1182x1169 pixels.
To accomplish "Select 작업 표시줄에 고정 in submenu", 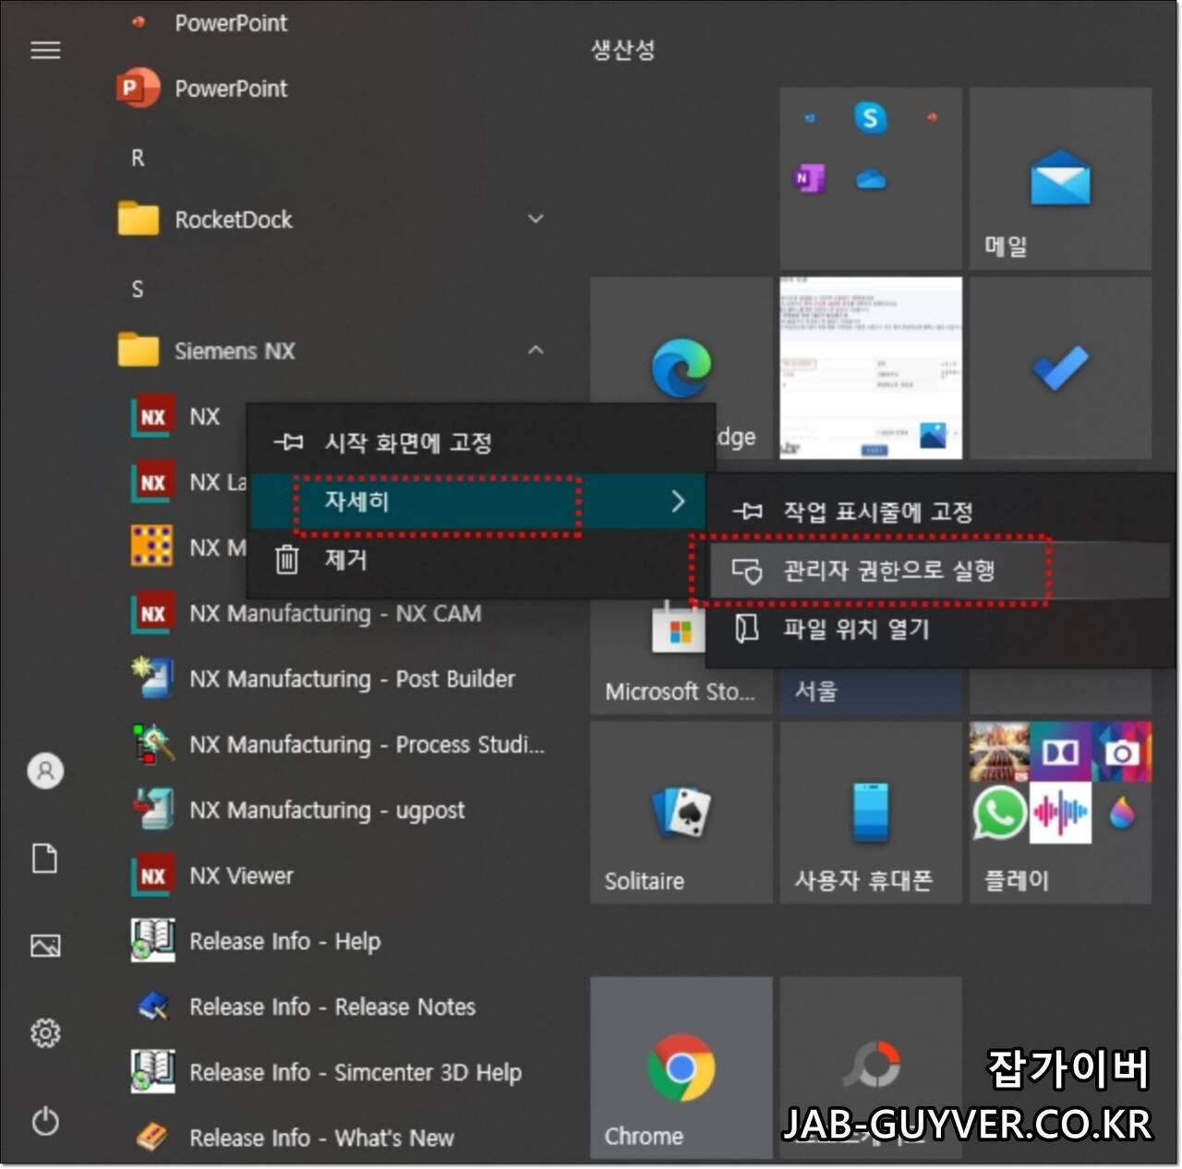I will (x=940, y=512).
